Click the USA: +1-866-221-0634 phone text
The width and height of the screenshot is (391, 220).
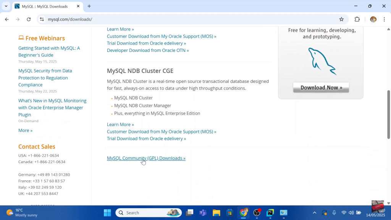coord(39,155)
